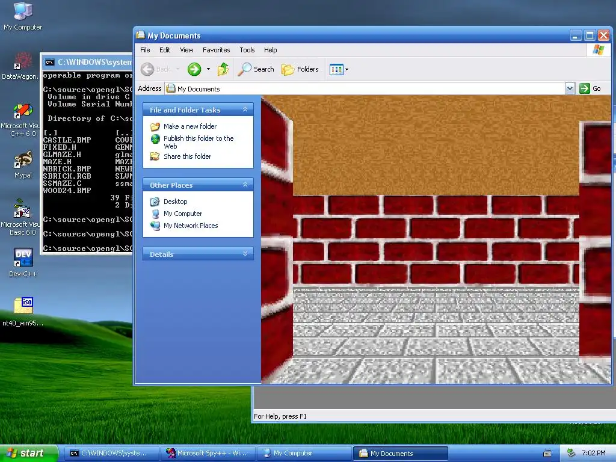The image size is (616, 462).
Task: Open the Help menu
Action: 270,50
